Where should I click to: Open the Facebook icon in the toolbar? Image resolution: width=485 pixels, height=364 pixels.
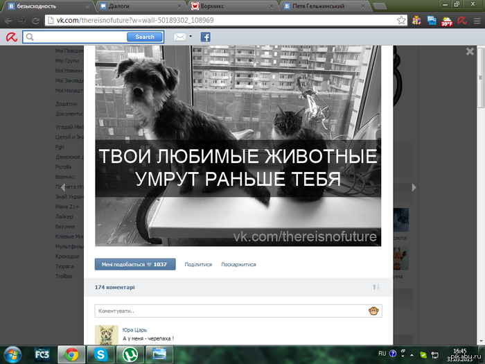click(x=205, y=37)
